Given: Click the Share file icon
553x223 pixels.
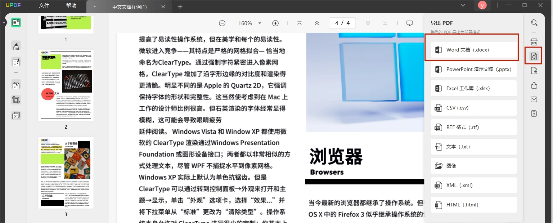Looking at the screenshot, I should [x=534, y=85].
